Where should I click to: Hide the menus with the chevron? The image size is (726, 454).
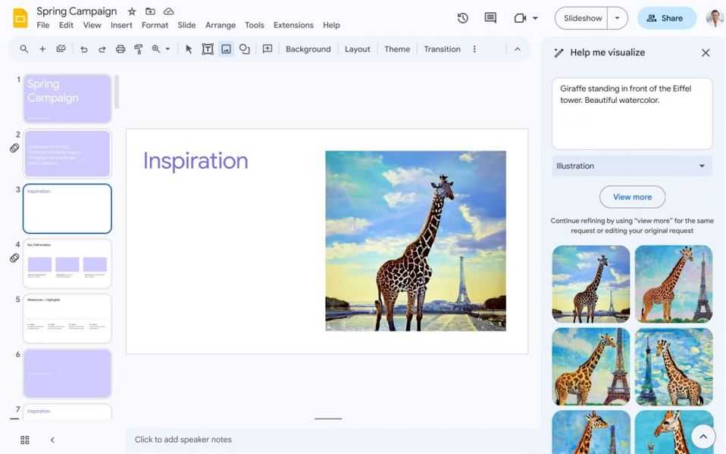pos(518,49)
